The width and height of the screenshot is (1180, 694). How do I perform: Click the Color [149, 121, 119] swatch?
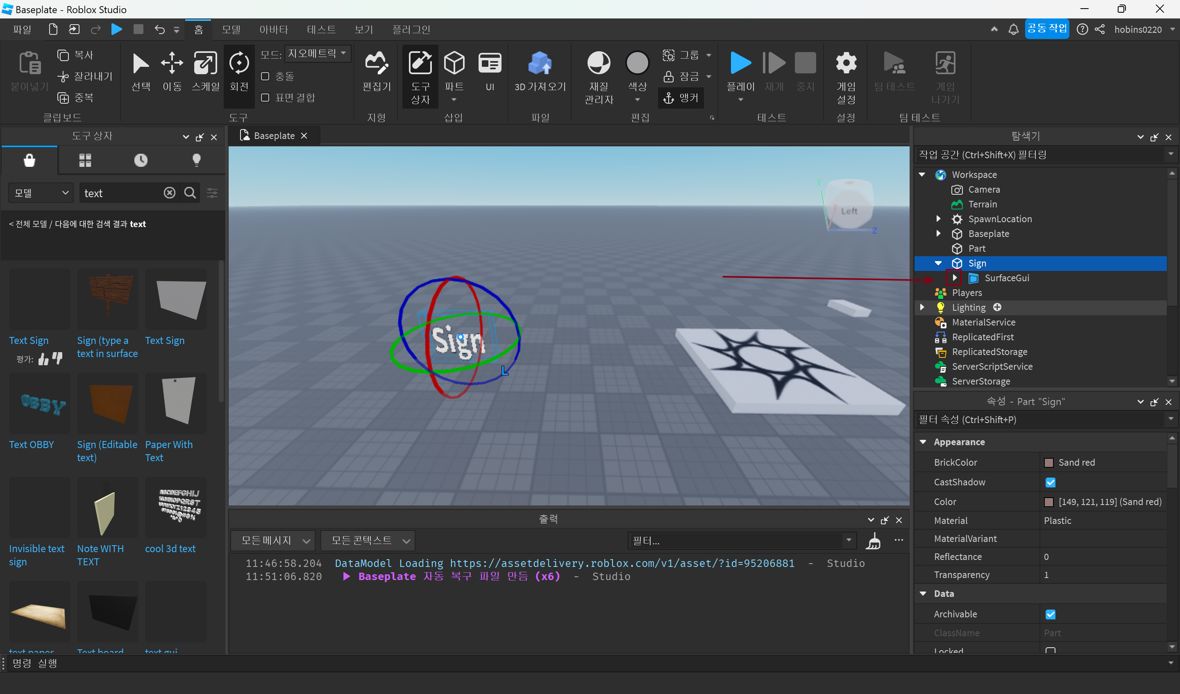pos(1048,502)
